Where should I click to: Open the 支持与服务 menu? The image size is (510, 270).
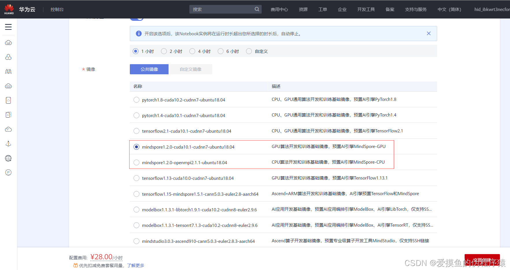(416, 9)
